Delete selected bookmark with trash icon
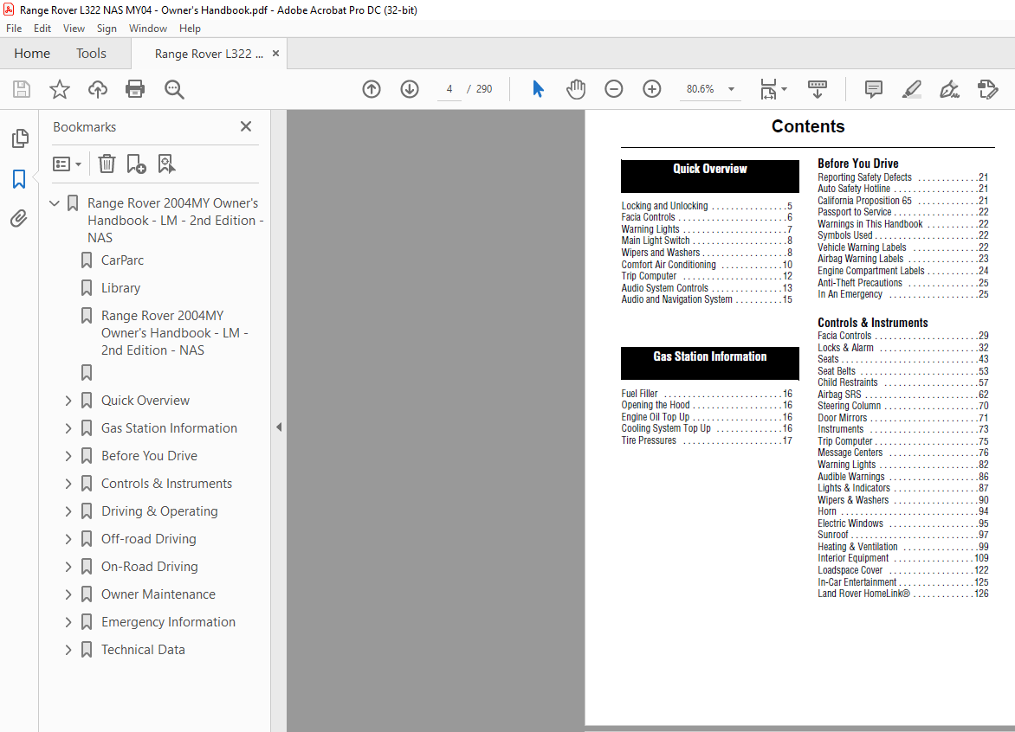This screenshot has width=1015, height=732. coord(107,164)
